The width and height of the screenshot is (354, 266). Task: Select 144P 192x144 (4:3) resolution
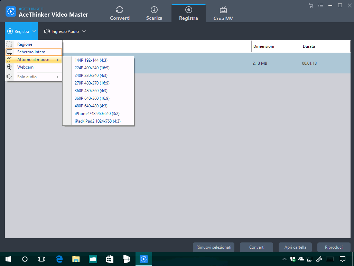[98, 60]
